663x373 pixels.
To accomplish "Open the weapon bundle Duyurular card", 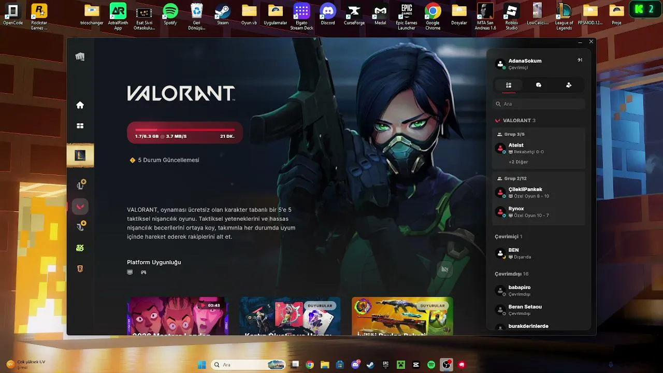I will [x=402, y=316].
